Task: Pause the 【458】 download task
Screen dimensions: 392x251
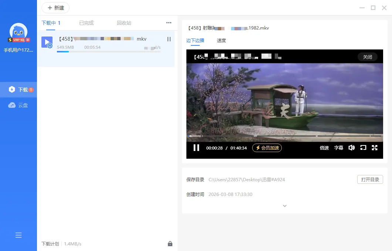Action: click(169, 39)
